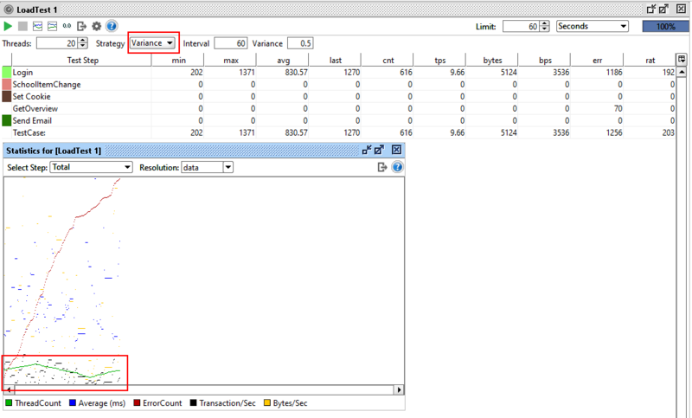Maximize the Statistics for LoadTest 1 panel
Image resolution: width=692 pixels, height=418 pixels.
pos(379,150)
